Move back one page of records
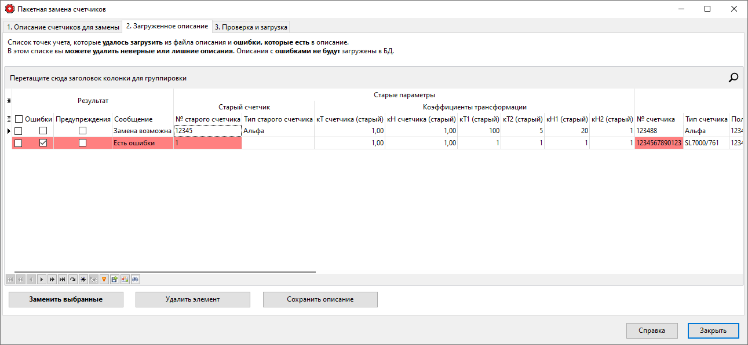748x345 pixels. pos(20,280)
